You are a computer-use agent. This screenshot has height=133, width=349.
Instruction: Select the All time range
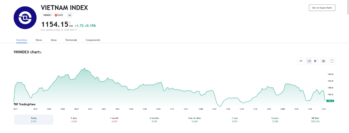point(315,120)
